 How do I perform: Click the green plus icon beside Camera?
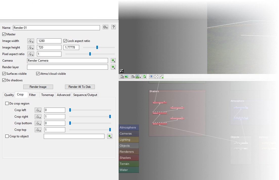113,61
